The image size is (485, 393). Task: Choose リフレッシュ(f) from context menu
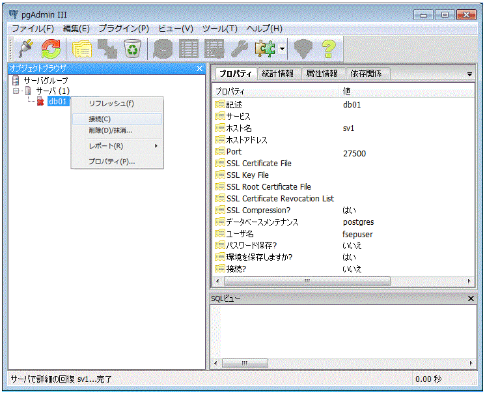[117, 104]
